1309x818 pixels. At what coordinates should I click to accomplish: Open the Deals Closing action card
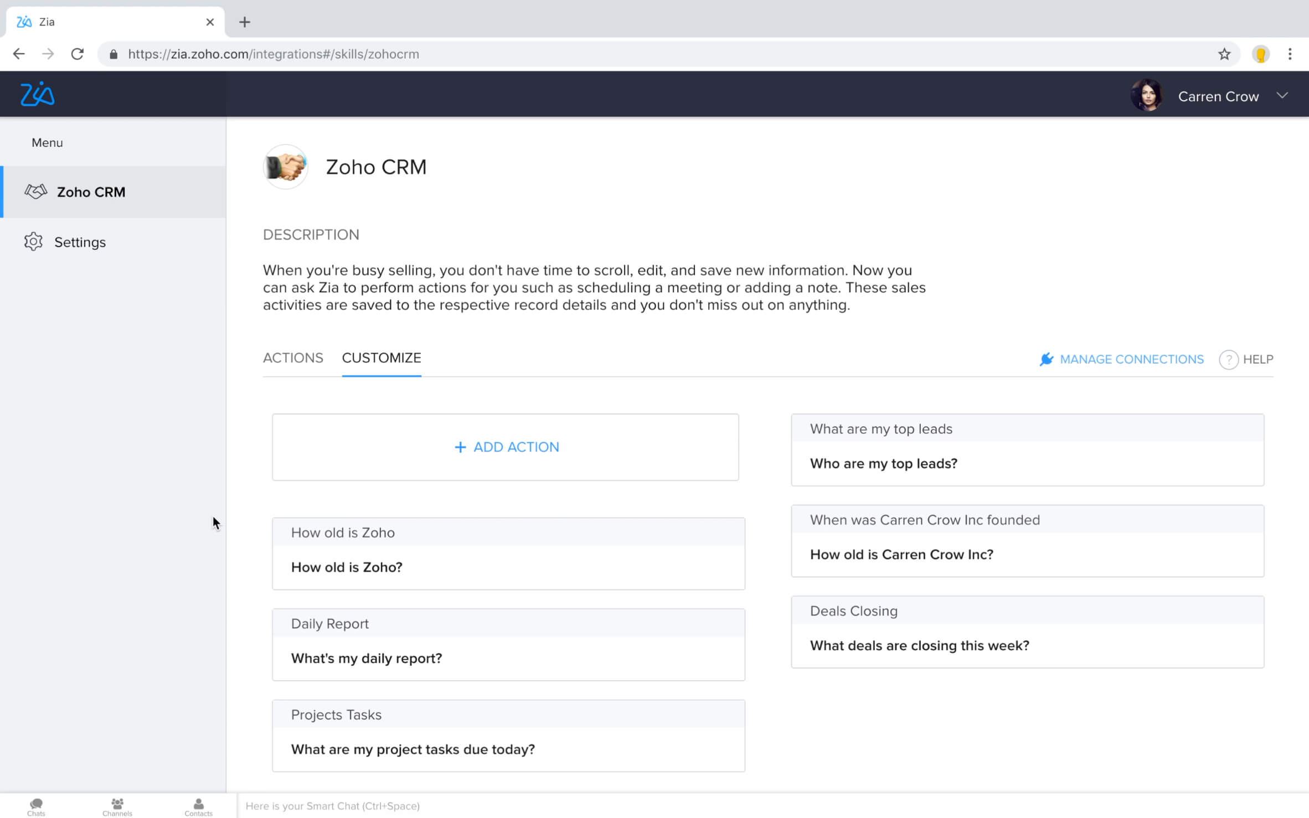point(1027,633)
